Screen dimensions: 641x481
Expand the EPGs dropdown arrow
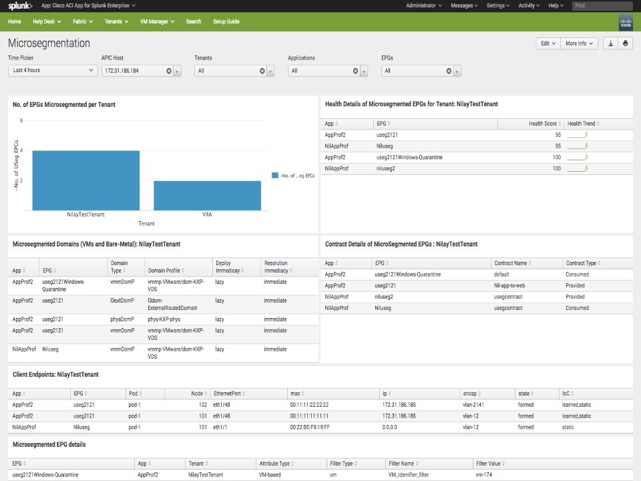pos(457,71)
